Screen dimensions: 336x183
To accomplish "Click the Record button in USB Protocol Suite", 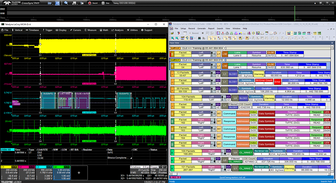I will tap(194, 33).
